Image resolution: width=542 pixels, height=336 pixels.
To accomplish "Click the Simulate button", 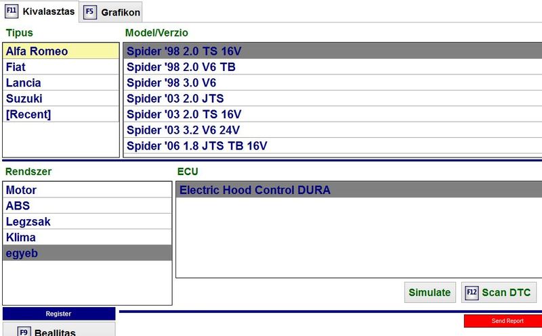I will (430, 293).
